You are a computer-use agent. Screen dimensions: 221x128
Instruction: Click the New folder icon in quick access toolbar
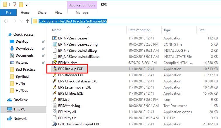point(21,5)
